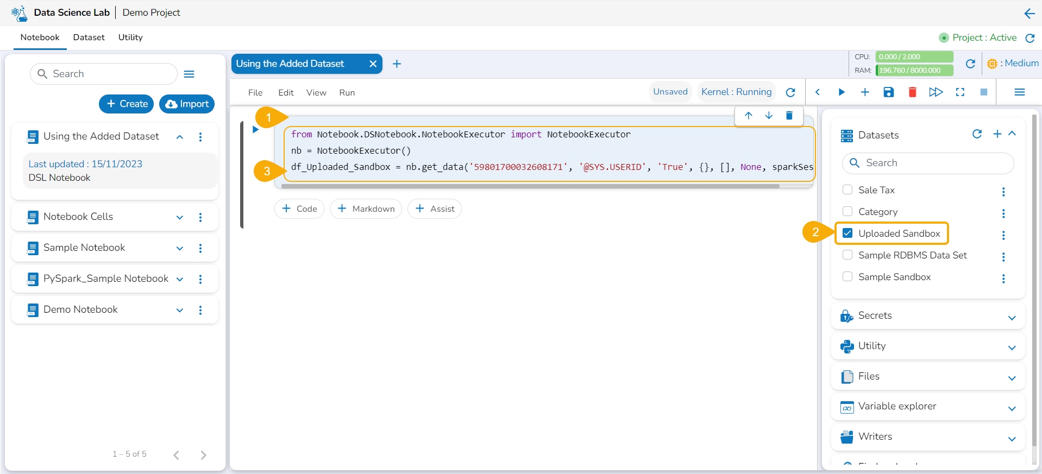Save the notebook using the disk icon
Image resolution: width=1042 pixels, height=474 pixels.
point(888,92)
